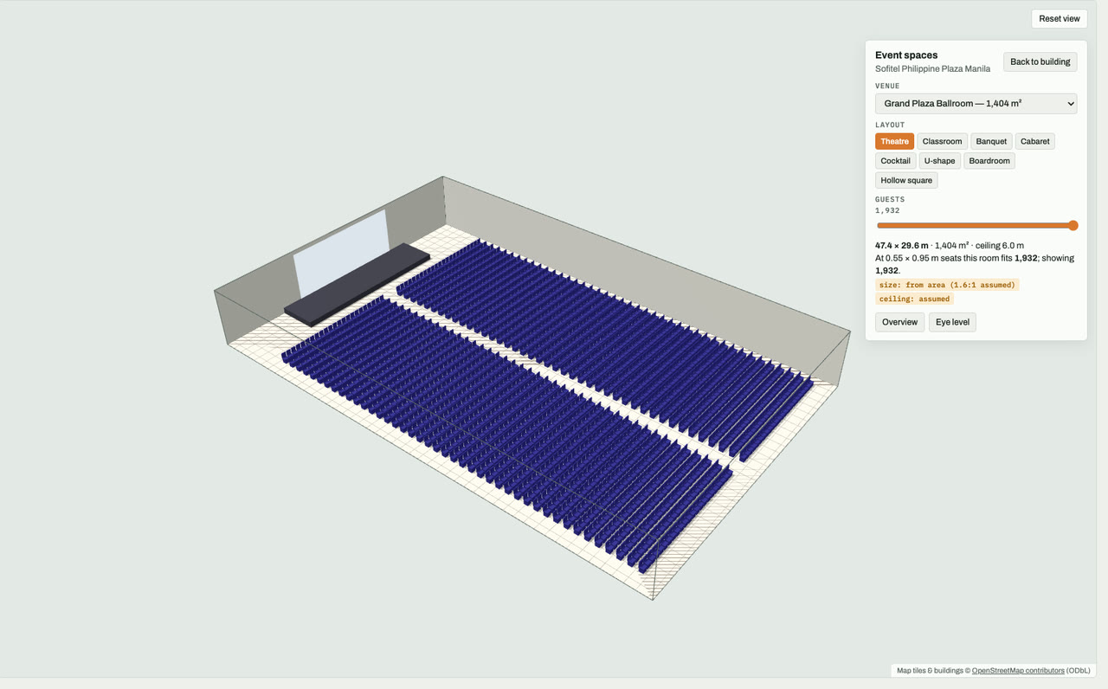Click the guests count '1,932' value

887,210
